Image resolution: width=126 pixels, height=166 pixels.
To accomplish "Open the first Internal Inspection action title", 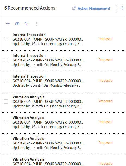I will point(29,35).
